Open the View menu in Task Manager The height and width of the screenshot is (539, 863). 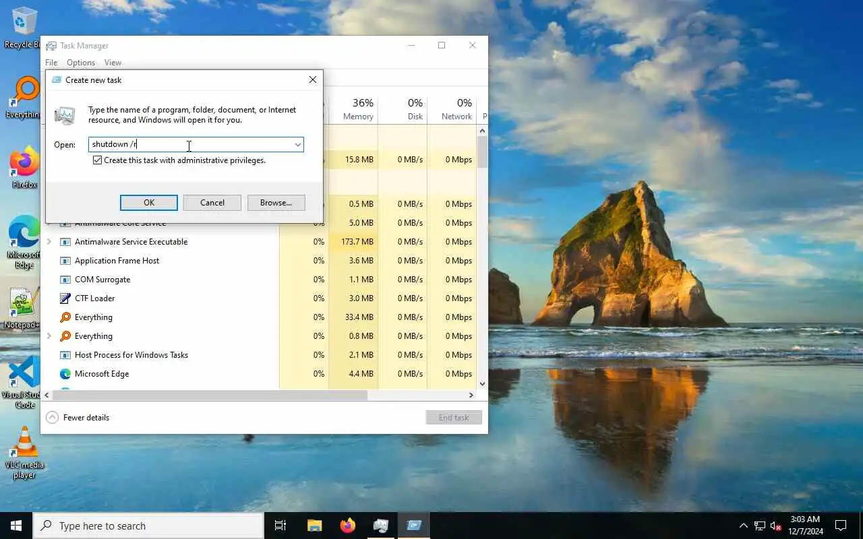(x=113, y=63)
